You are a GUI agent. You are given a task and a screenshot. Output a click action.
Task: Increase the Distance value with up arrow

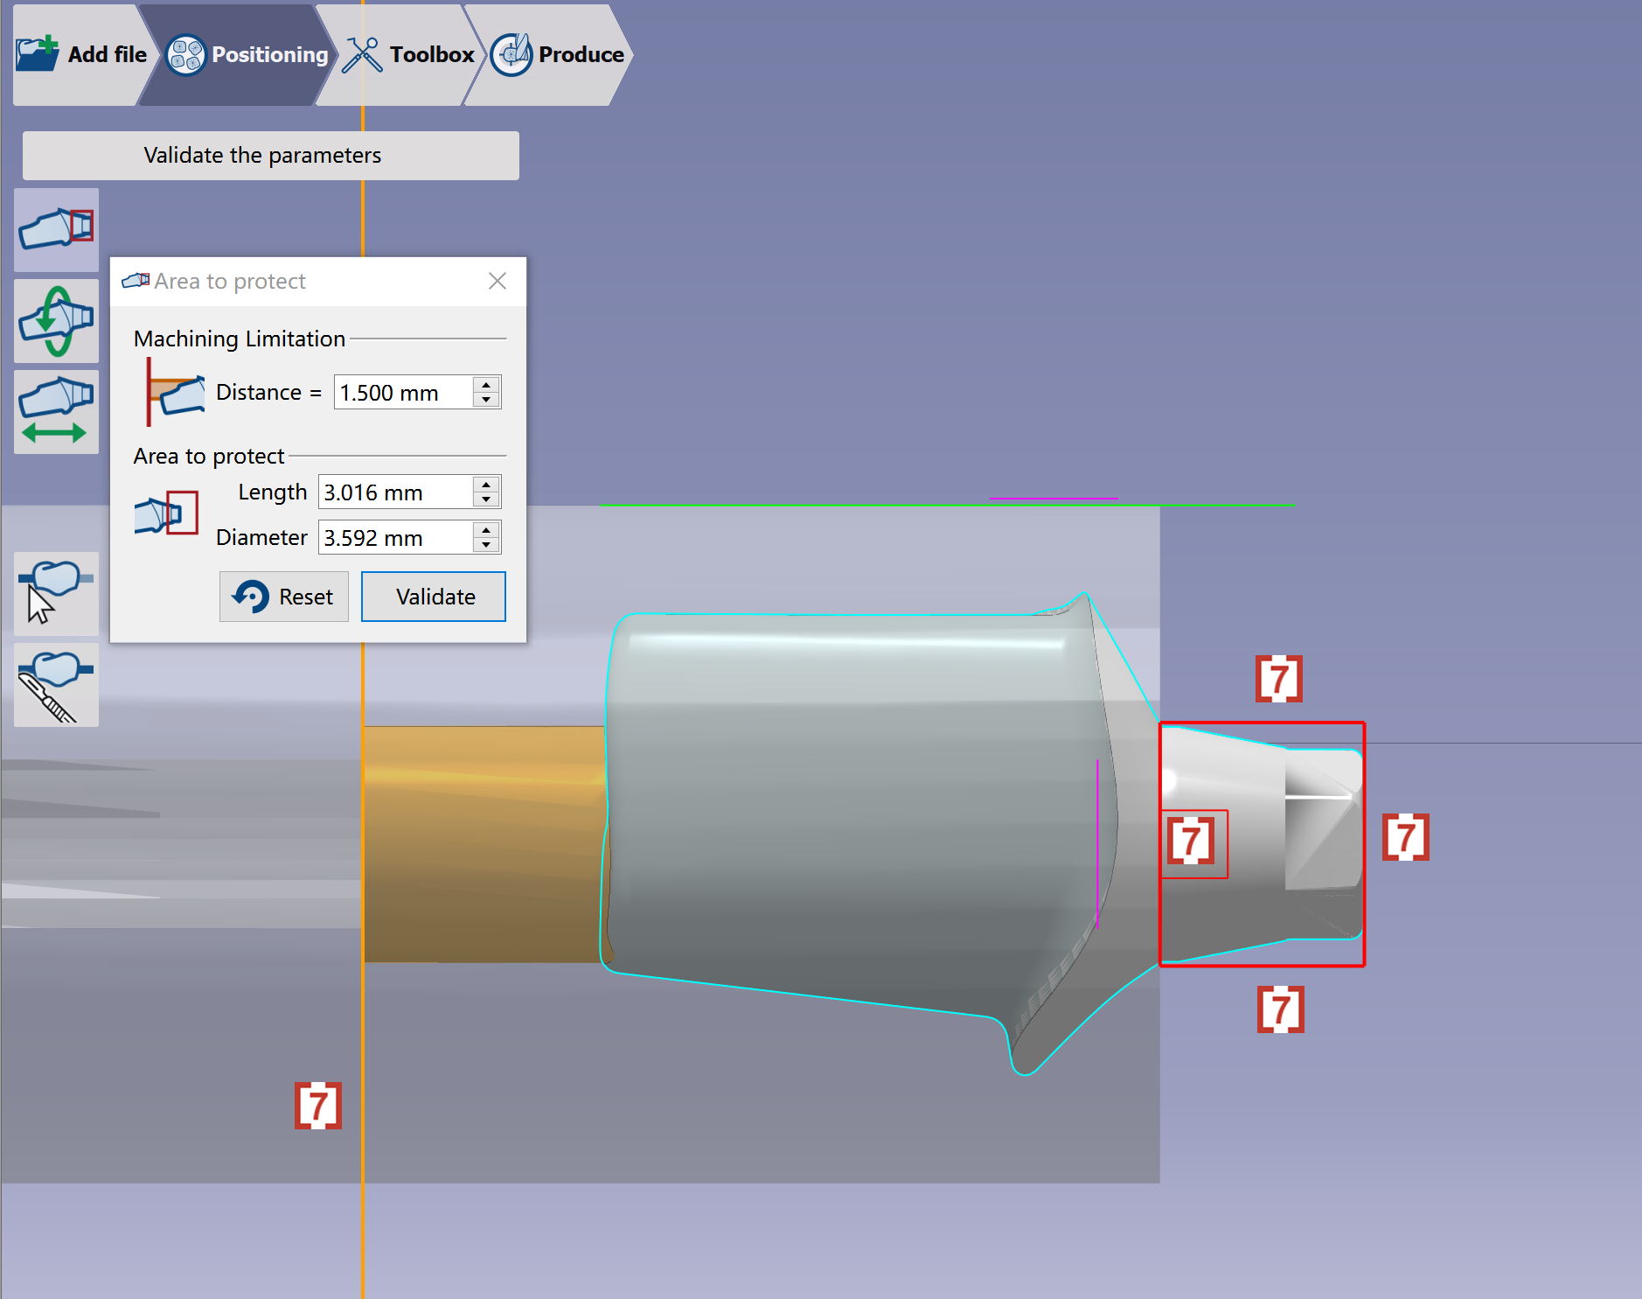(486, 384)
